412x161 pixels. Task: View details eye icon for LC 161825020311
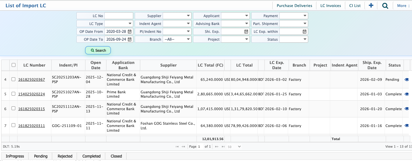407,126
